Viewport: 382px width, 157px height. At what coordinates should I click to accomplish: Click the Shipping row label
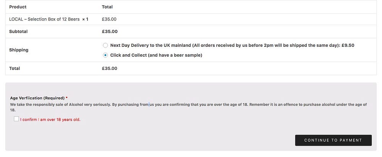(x=19, y=50)
